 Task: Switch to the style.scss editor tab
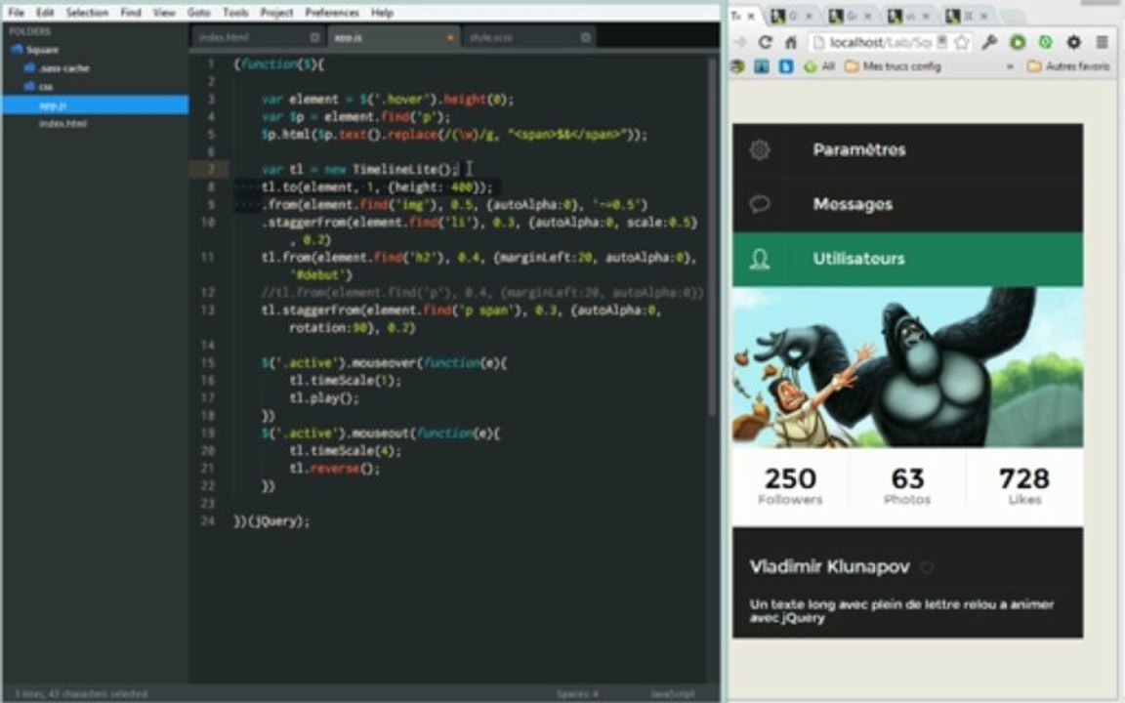(x=528, y=36)
